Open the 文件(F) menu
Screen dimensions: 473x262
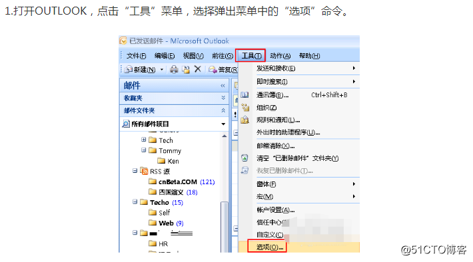pyautogui.click(x=136, y=56)
